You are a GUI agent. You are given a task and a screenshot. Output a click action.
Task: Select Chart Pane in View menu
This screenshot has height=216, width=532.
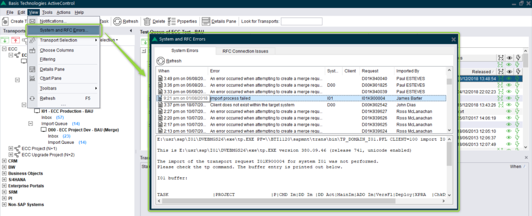tap(63, 78)
